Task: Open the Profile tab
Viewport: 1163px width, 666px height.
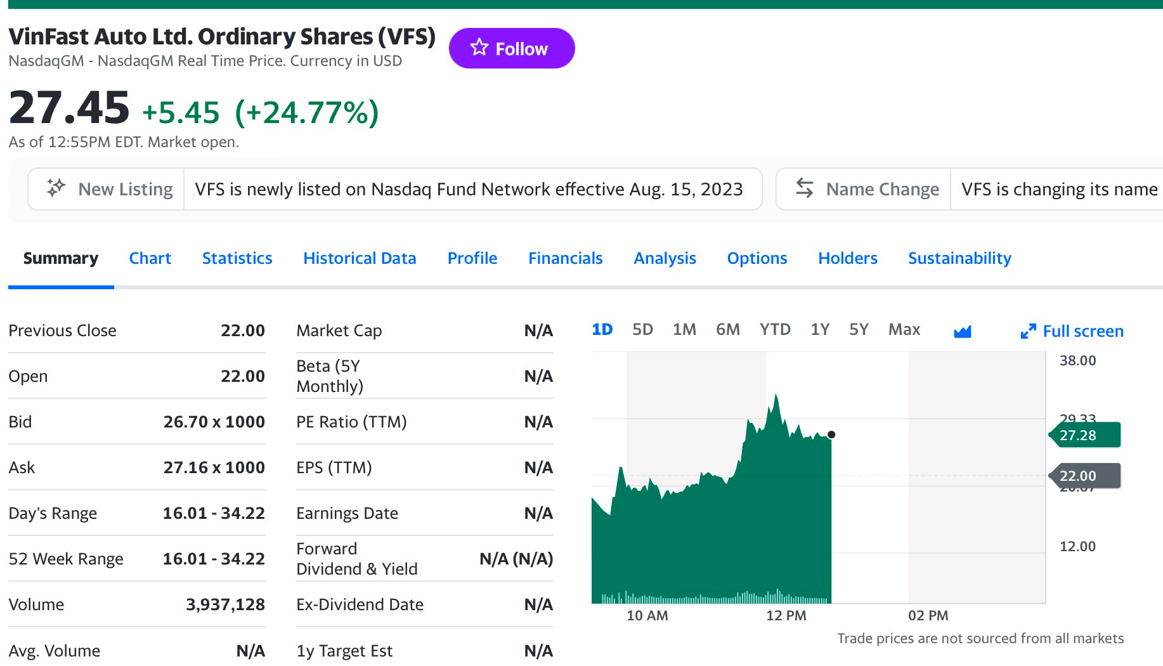Action: tap(472, 258)
